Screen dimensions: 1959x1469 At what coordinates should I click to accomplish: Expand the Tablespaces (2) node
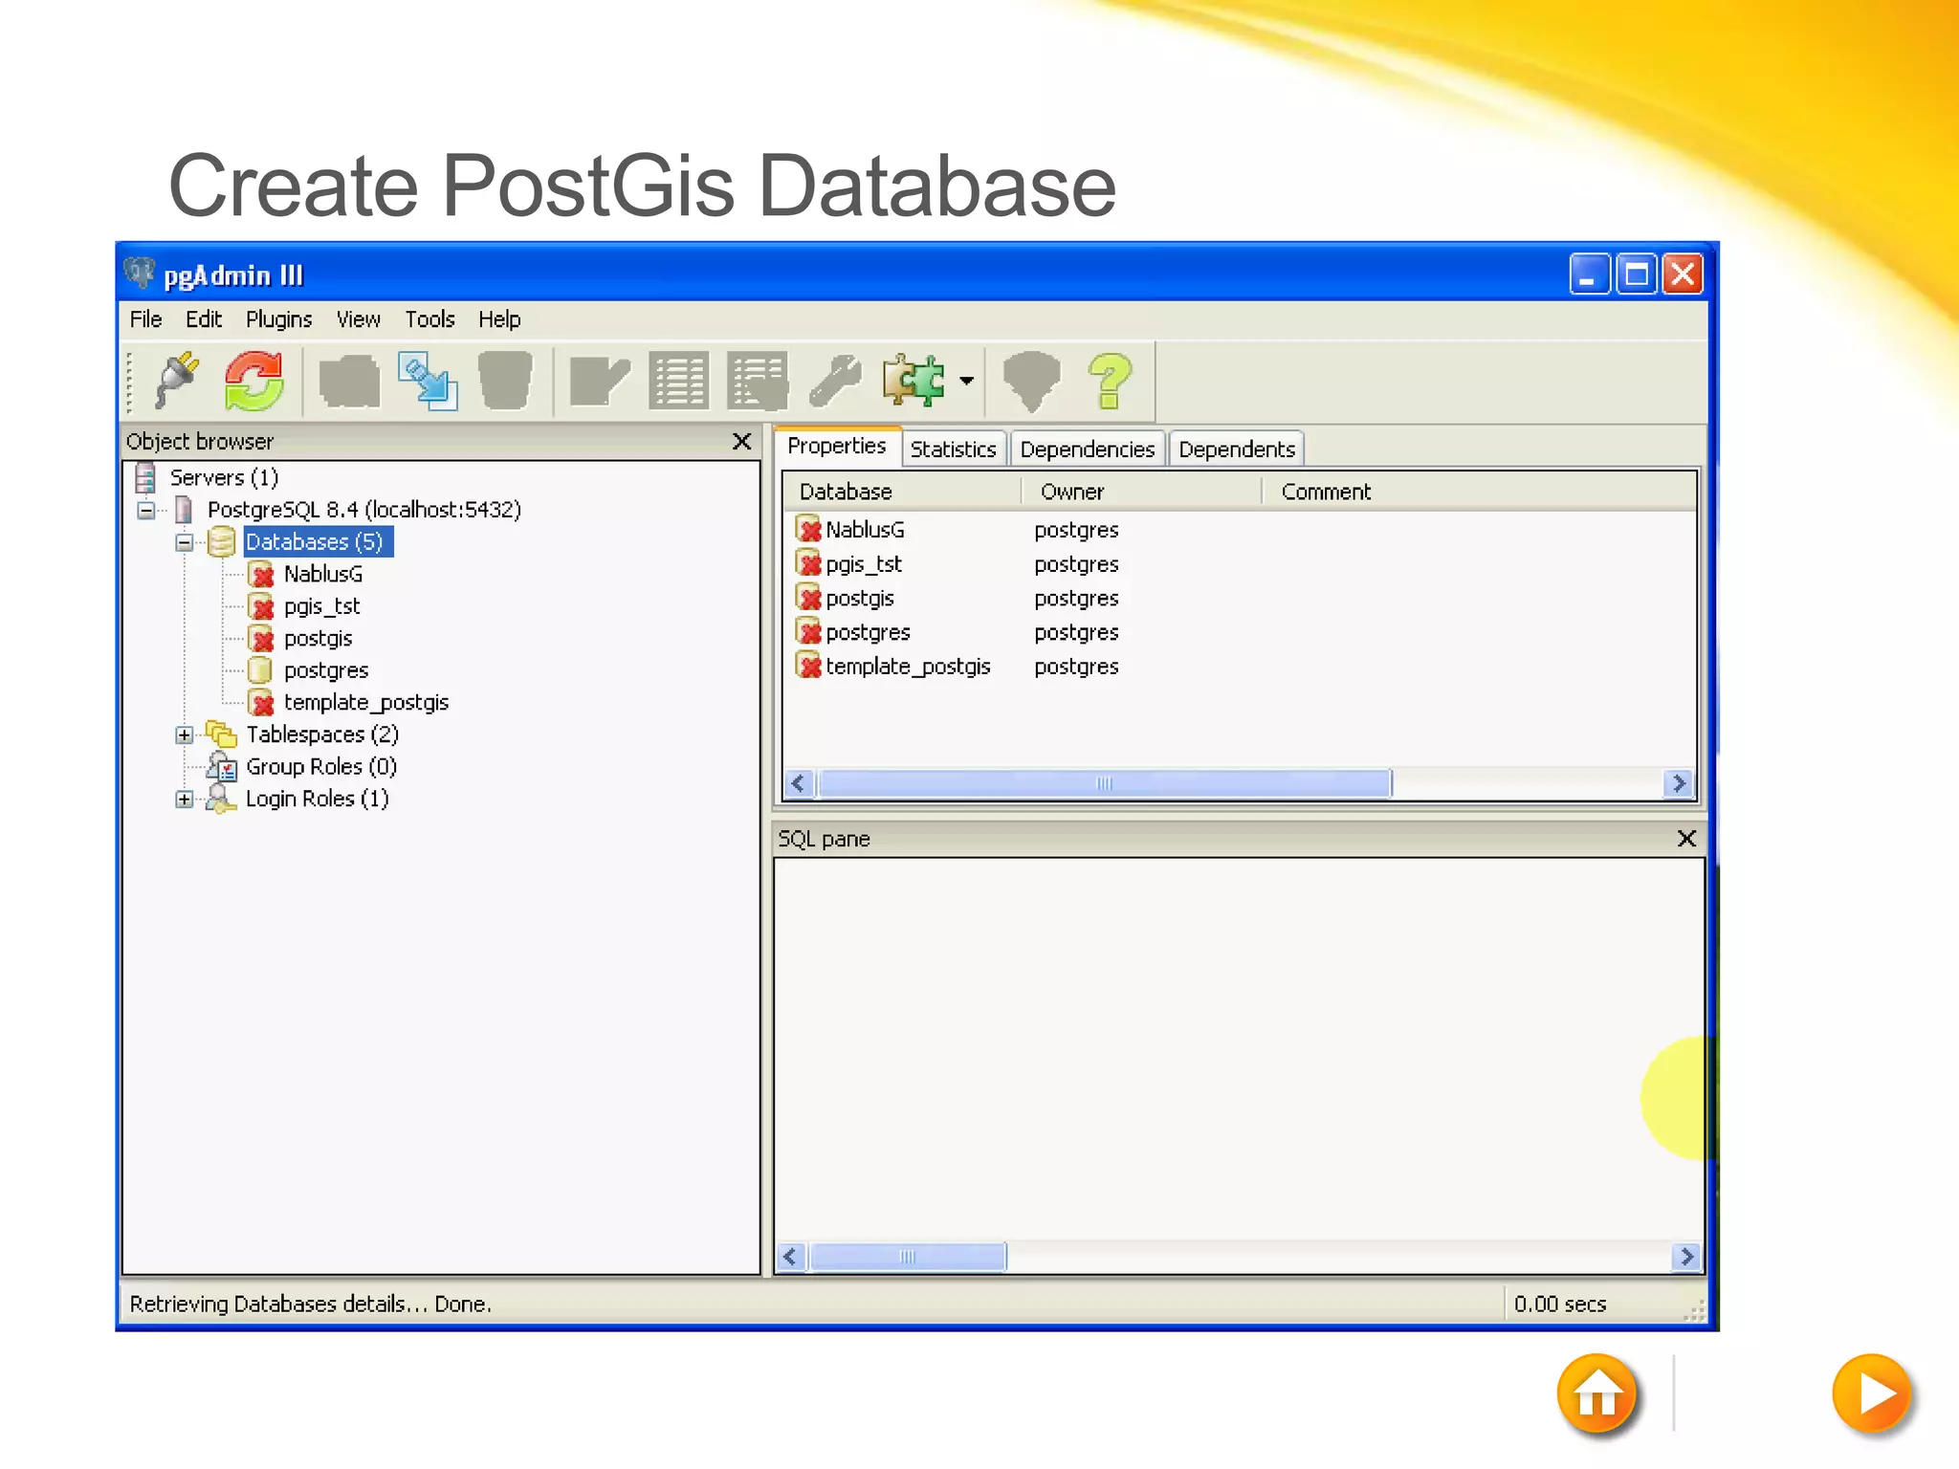pyautogui.click(x=185, y=734)
